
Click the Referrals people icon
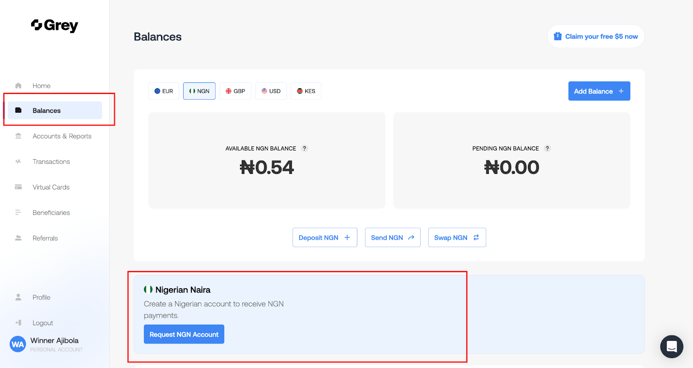coord(18,238)
